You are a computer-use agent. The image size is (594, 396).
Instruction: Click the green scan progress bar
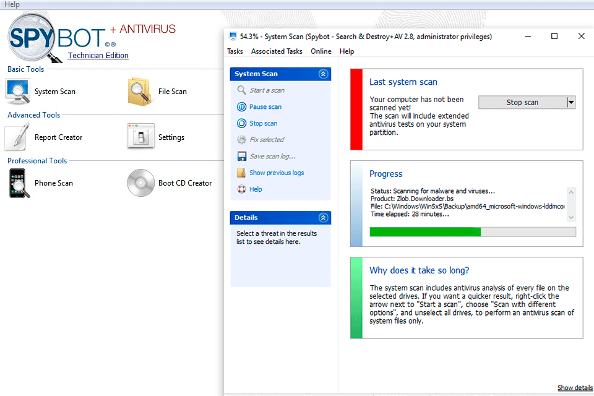473,232
